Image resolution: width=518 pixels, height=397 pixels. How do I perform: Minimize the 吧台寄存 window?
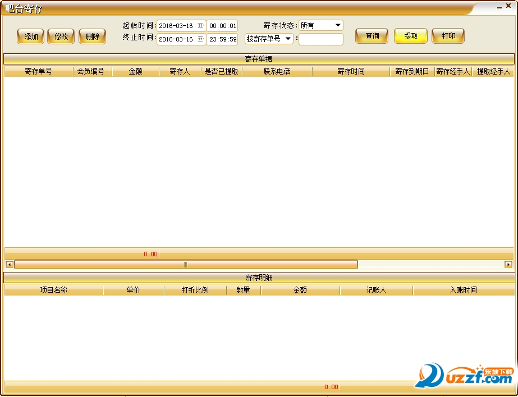[499, 7]
